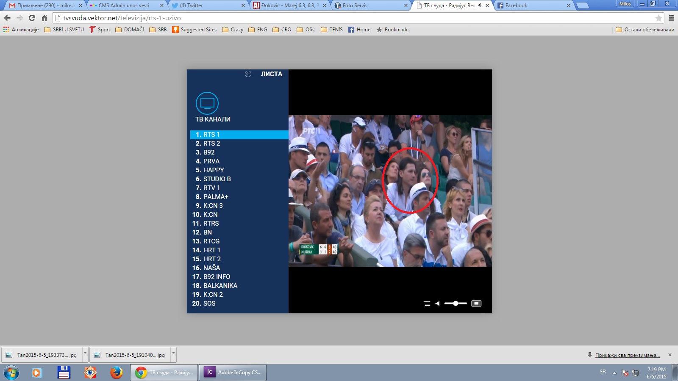This screenshot has height=381, width=678.
Task: Click the back arrow icon beside ЛИСТА
Action: pyautogui.click(x=248, y=74)
